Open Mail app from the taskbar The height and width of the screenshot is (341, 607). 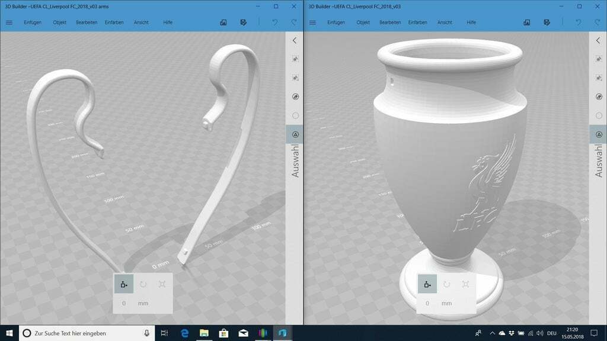point(243,333)
